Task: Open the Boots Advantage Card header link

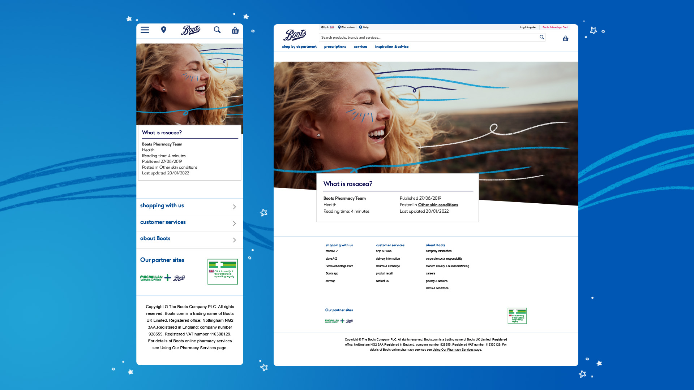Action: [555, 27]
